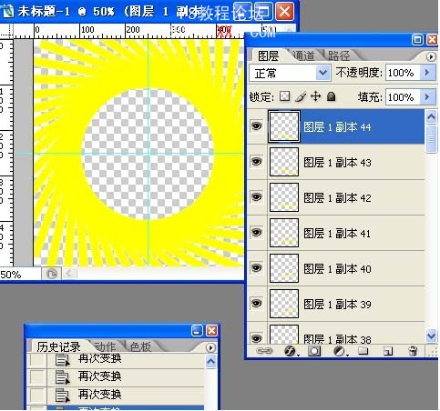The image size is (440, 411).
Task: Click the link layers icon
Action: (264, 351)
